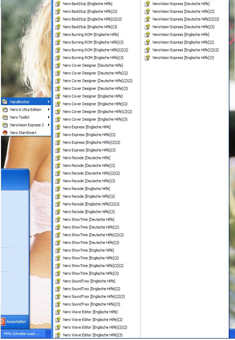
Task: Click help icon beside Nero ShowTime [Deutsche Hilfe]
Action: (x=57, y=219)
